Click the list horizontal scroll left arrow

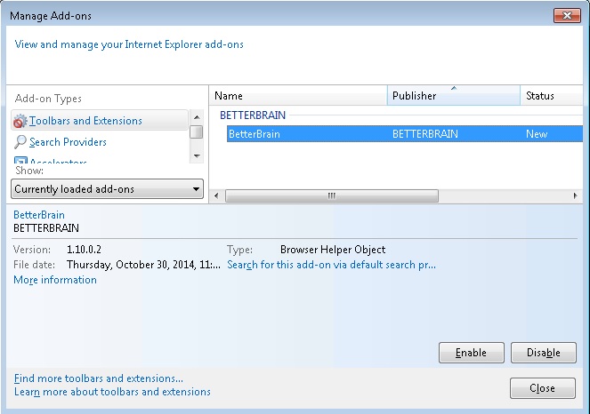point(216,195)
